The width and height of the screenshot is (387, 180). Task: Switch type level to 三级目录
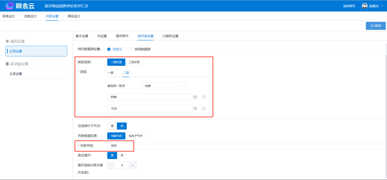pos(134,62)
